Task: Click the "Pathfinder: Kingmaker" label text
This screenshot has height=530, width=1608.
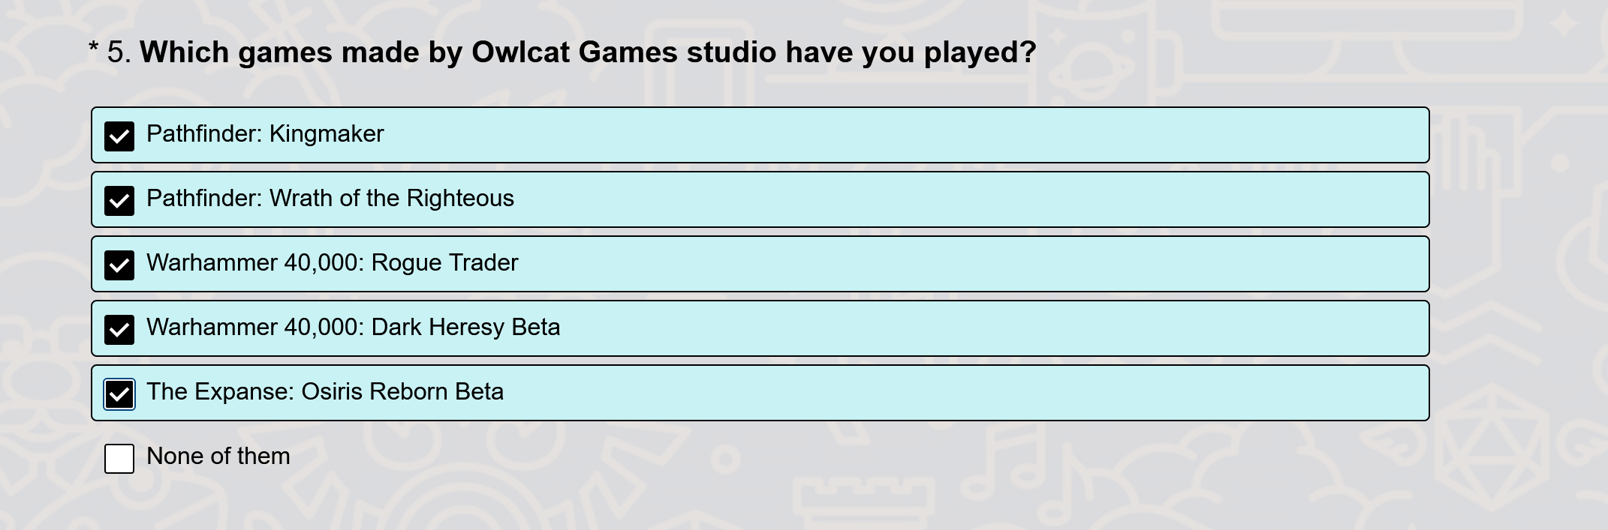Action: pyautogui.click(x=265, y=134)
